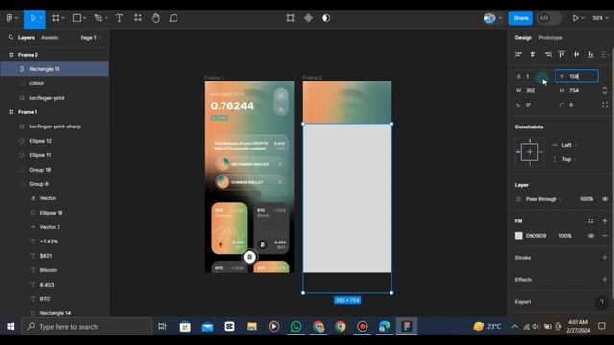Click the Y position field
The width and height of the screenshot is (614, 345).
577,76
